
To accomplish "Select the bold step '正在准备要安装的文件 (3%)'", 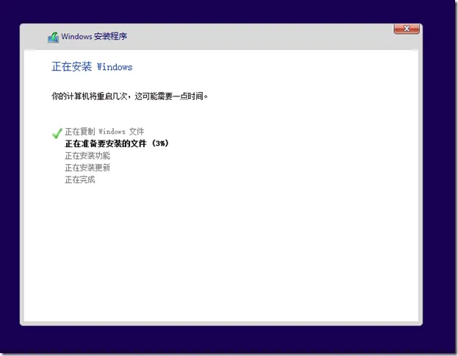I will (117, 143).
